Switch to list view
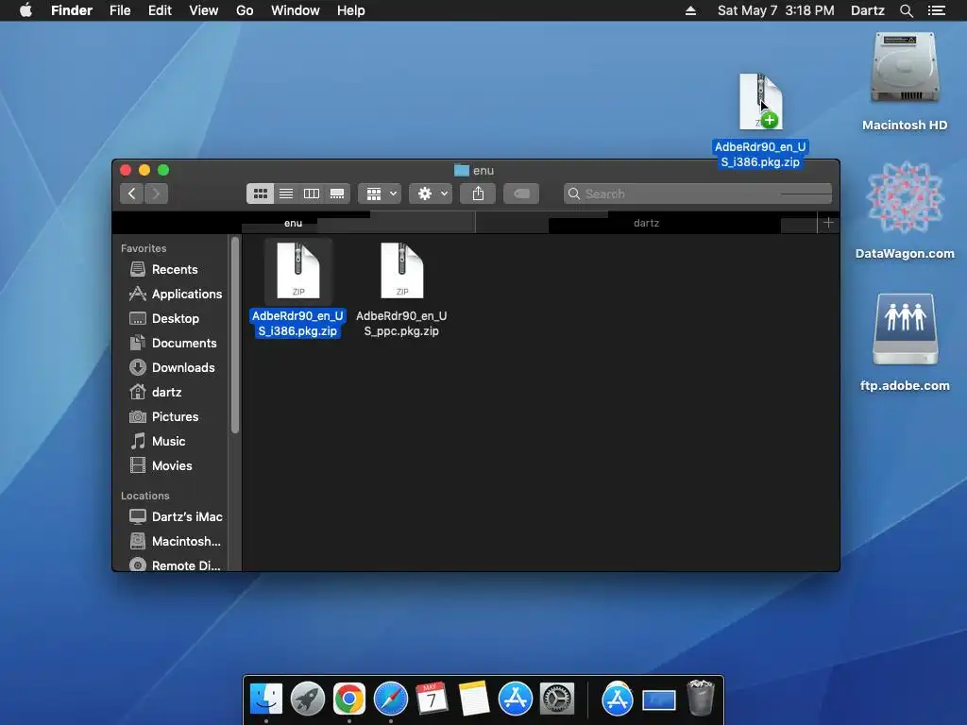Image resolution: width=967 pixels, height=725 pixels. pyautogui.click(x=286, y=194)
